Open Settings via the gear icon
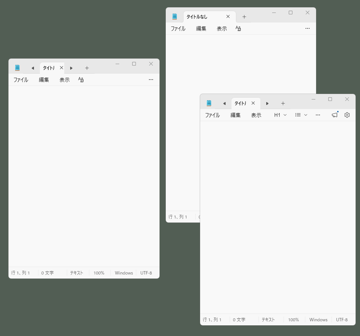 pos(347,115)
